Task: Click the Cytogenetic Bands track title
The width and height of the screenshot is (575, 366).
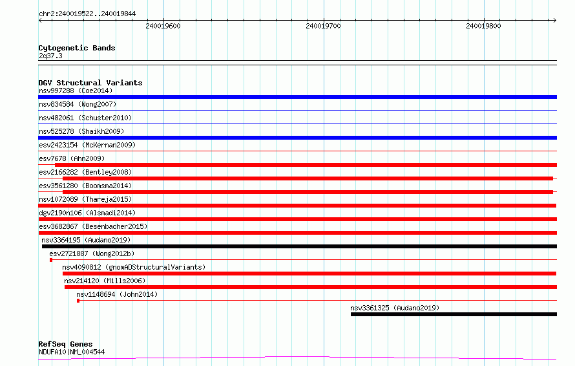Action: (77, 48)
